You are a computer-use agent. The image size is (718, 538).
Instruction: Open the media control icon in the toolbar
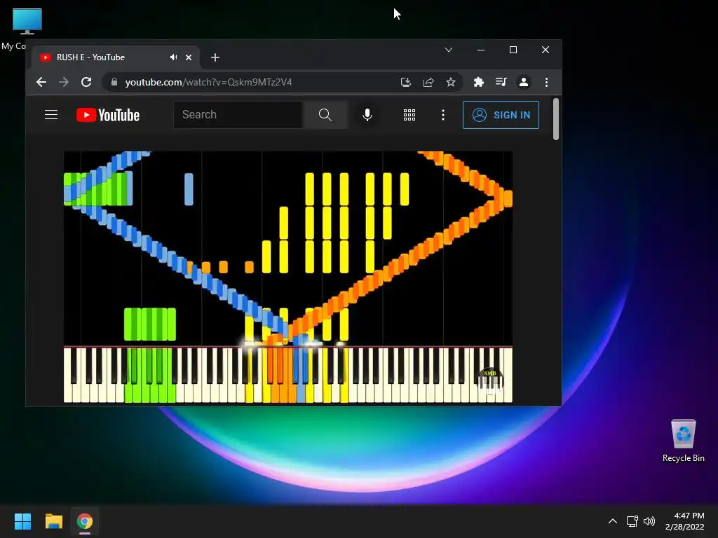[x=501, y=83]
